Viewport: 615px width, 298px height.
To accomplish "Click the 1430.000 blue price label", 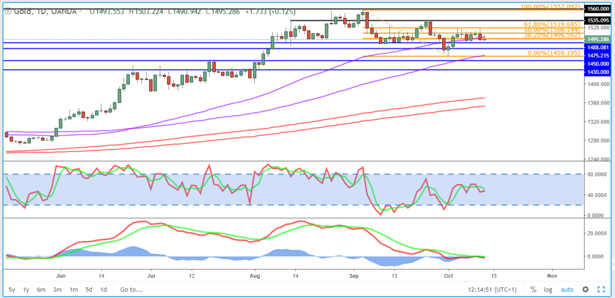I will (598, 72).
